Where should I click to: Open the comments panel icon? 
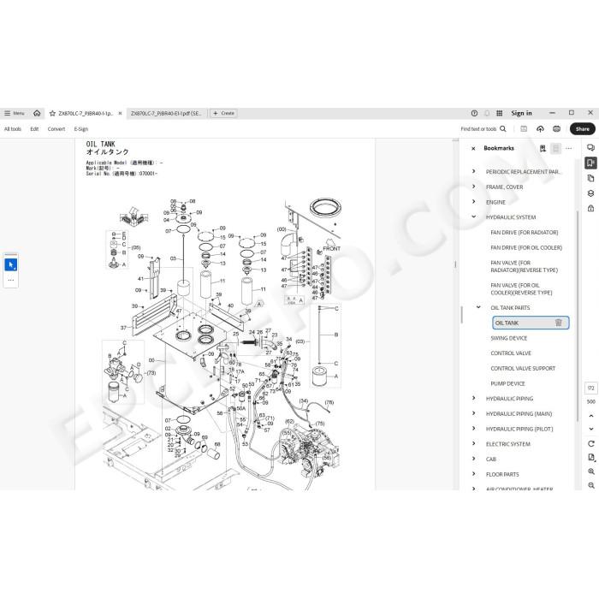tap(590, 148)
